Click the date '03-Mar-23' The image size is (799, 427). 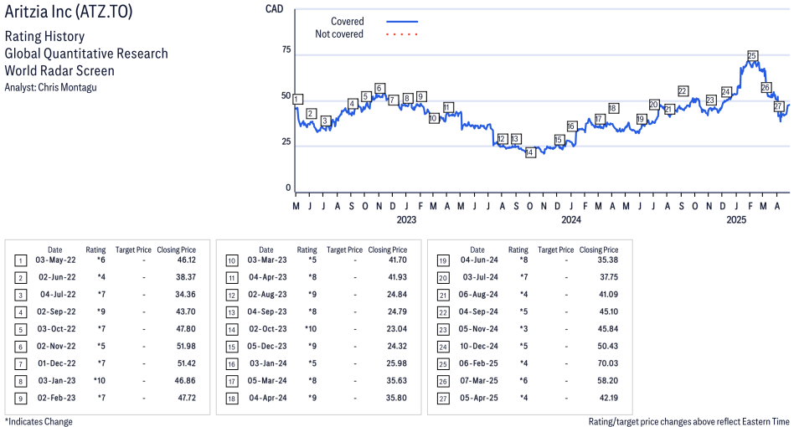point(267,260)
